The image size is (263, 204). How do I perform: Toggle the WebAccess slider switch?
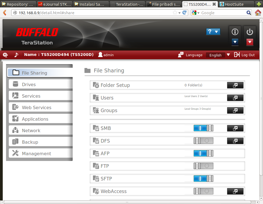click(x=203, y=191)
